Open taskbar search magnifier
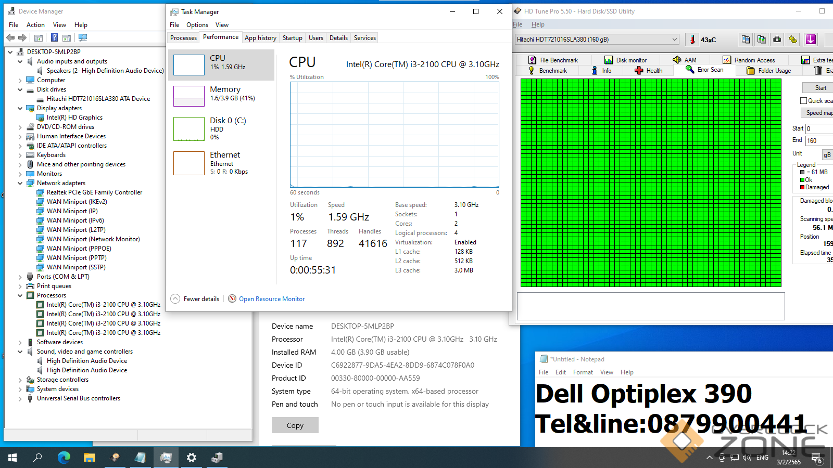Image resolution: width=833 pixels, height=468 pixels. pyautogui.click(x=37, y=458)
